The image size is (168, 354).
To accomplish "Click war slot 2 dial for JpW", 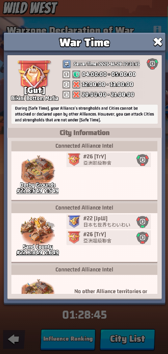I will pyautogui.click(x=143, y=222).
